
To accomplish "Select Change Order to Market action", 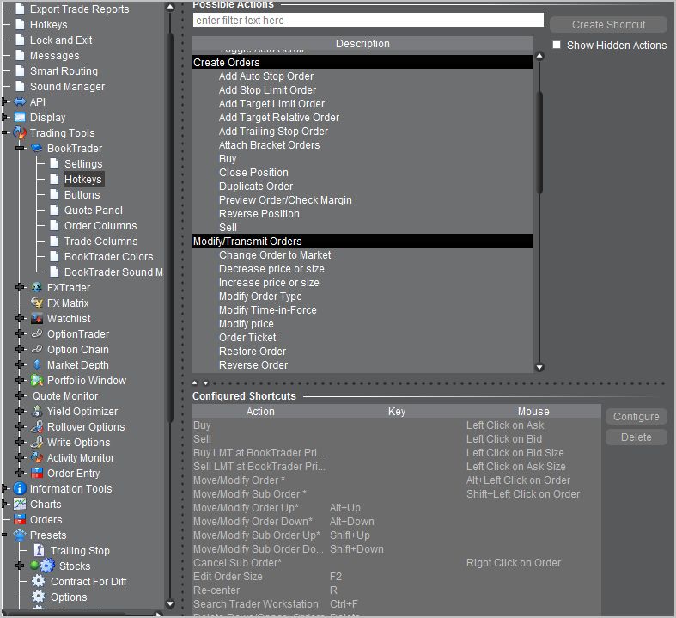I will coord(275,255).
